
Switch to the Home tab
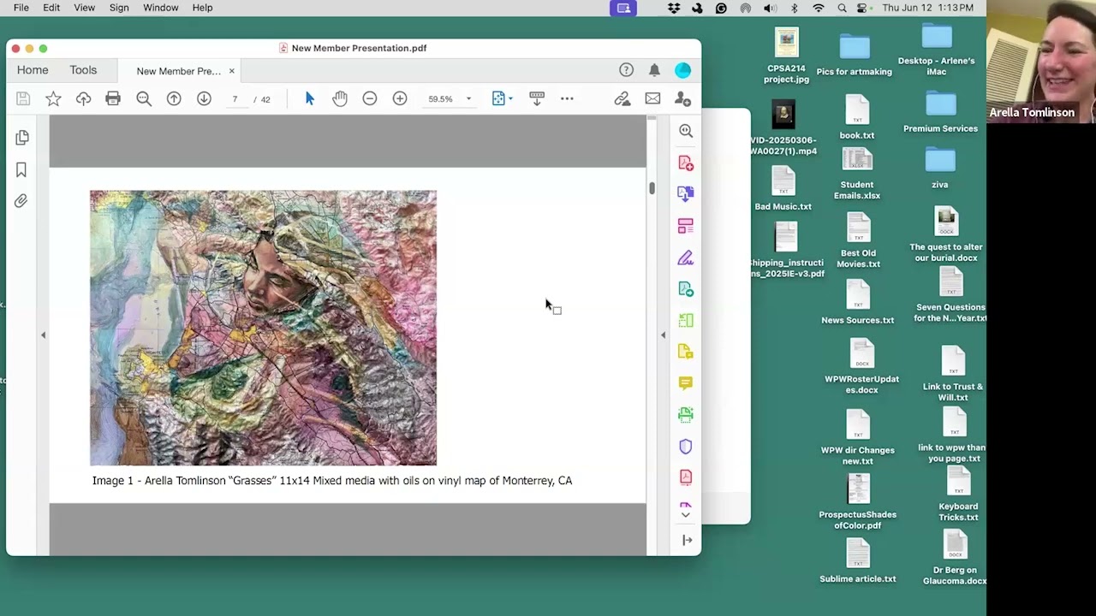click(33, 70)
